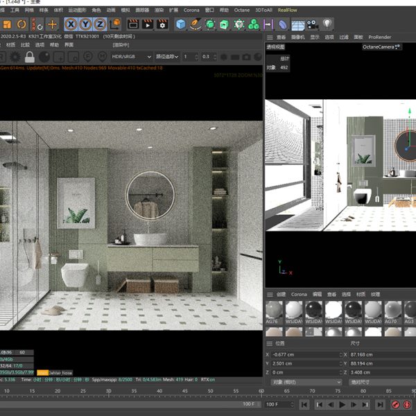The image size is (416, 416).
Task: Open render settings clapperboard with gear
Action: [x=162, y=24]
